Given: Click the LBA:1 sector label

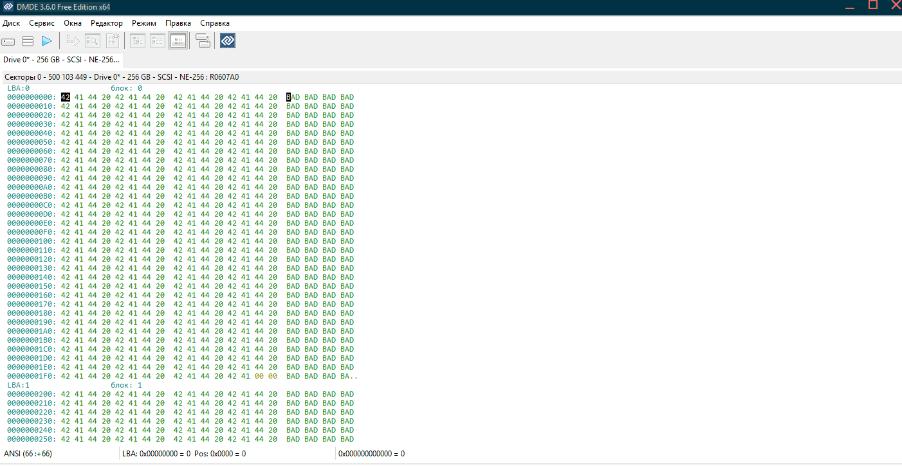Looking at the screenshot, I should (19, 385).
